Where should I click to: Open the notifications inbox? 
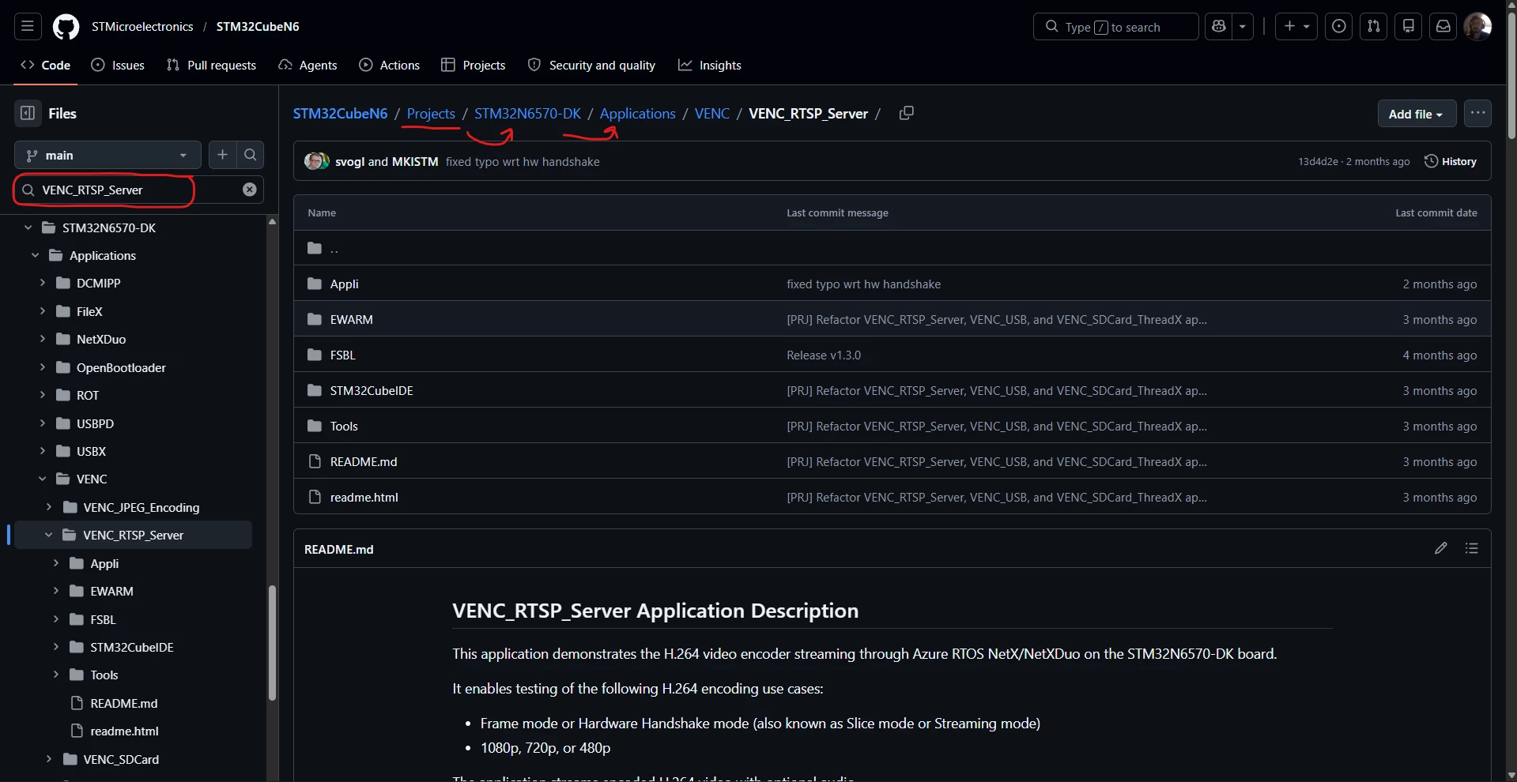(1443, 27)
